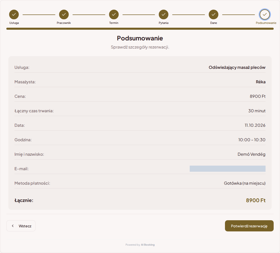Click the Wstecz button
This screenshot has height=253, width=280.
pyautogui.click(x=21, y=226)
